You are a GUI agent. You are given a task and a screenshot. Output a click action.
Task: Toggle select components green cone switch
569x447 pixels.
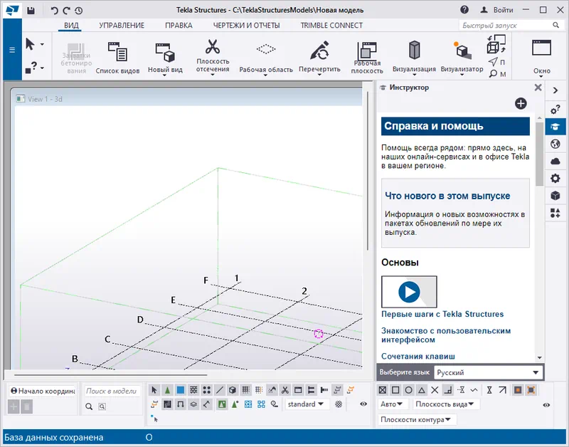pyautogui.click(x=167, y=390)
